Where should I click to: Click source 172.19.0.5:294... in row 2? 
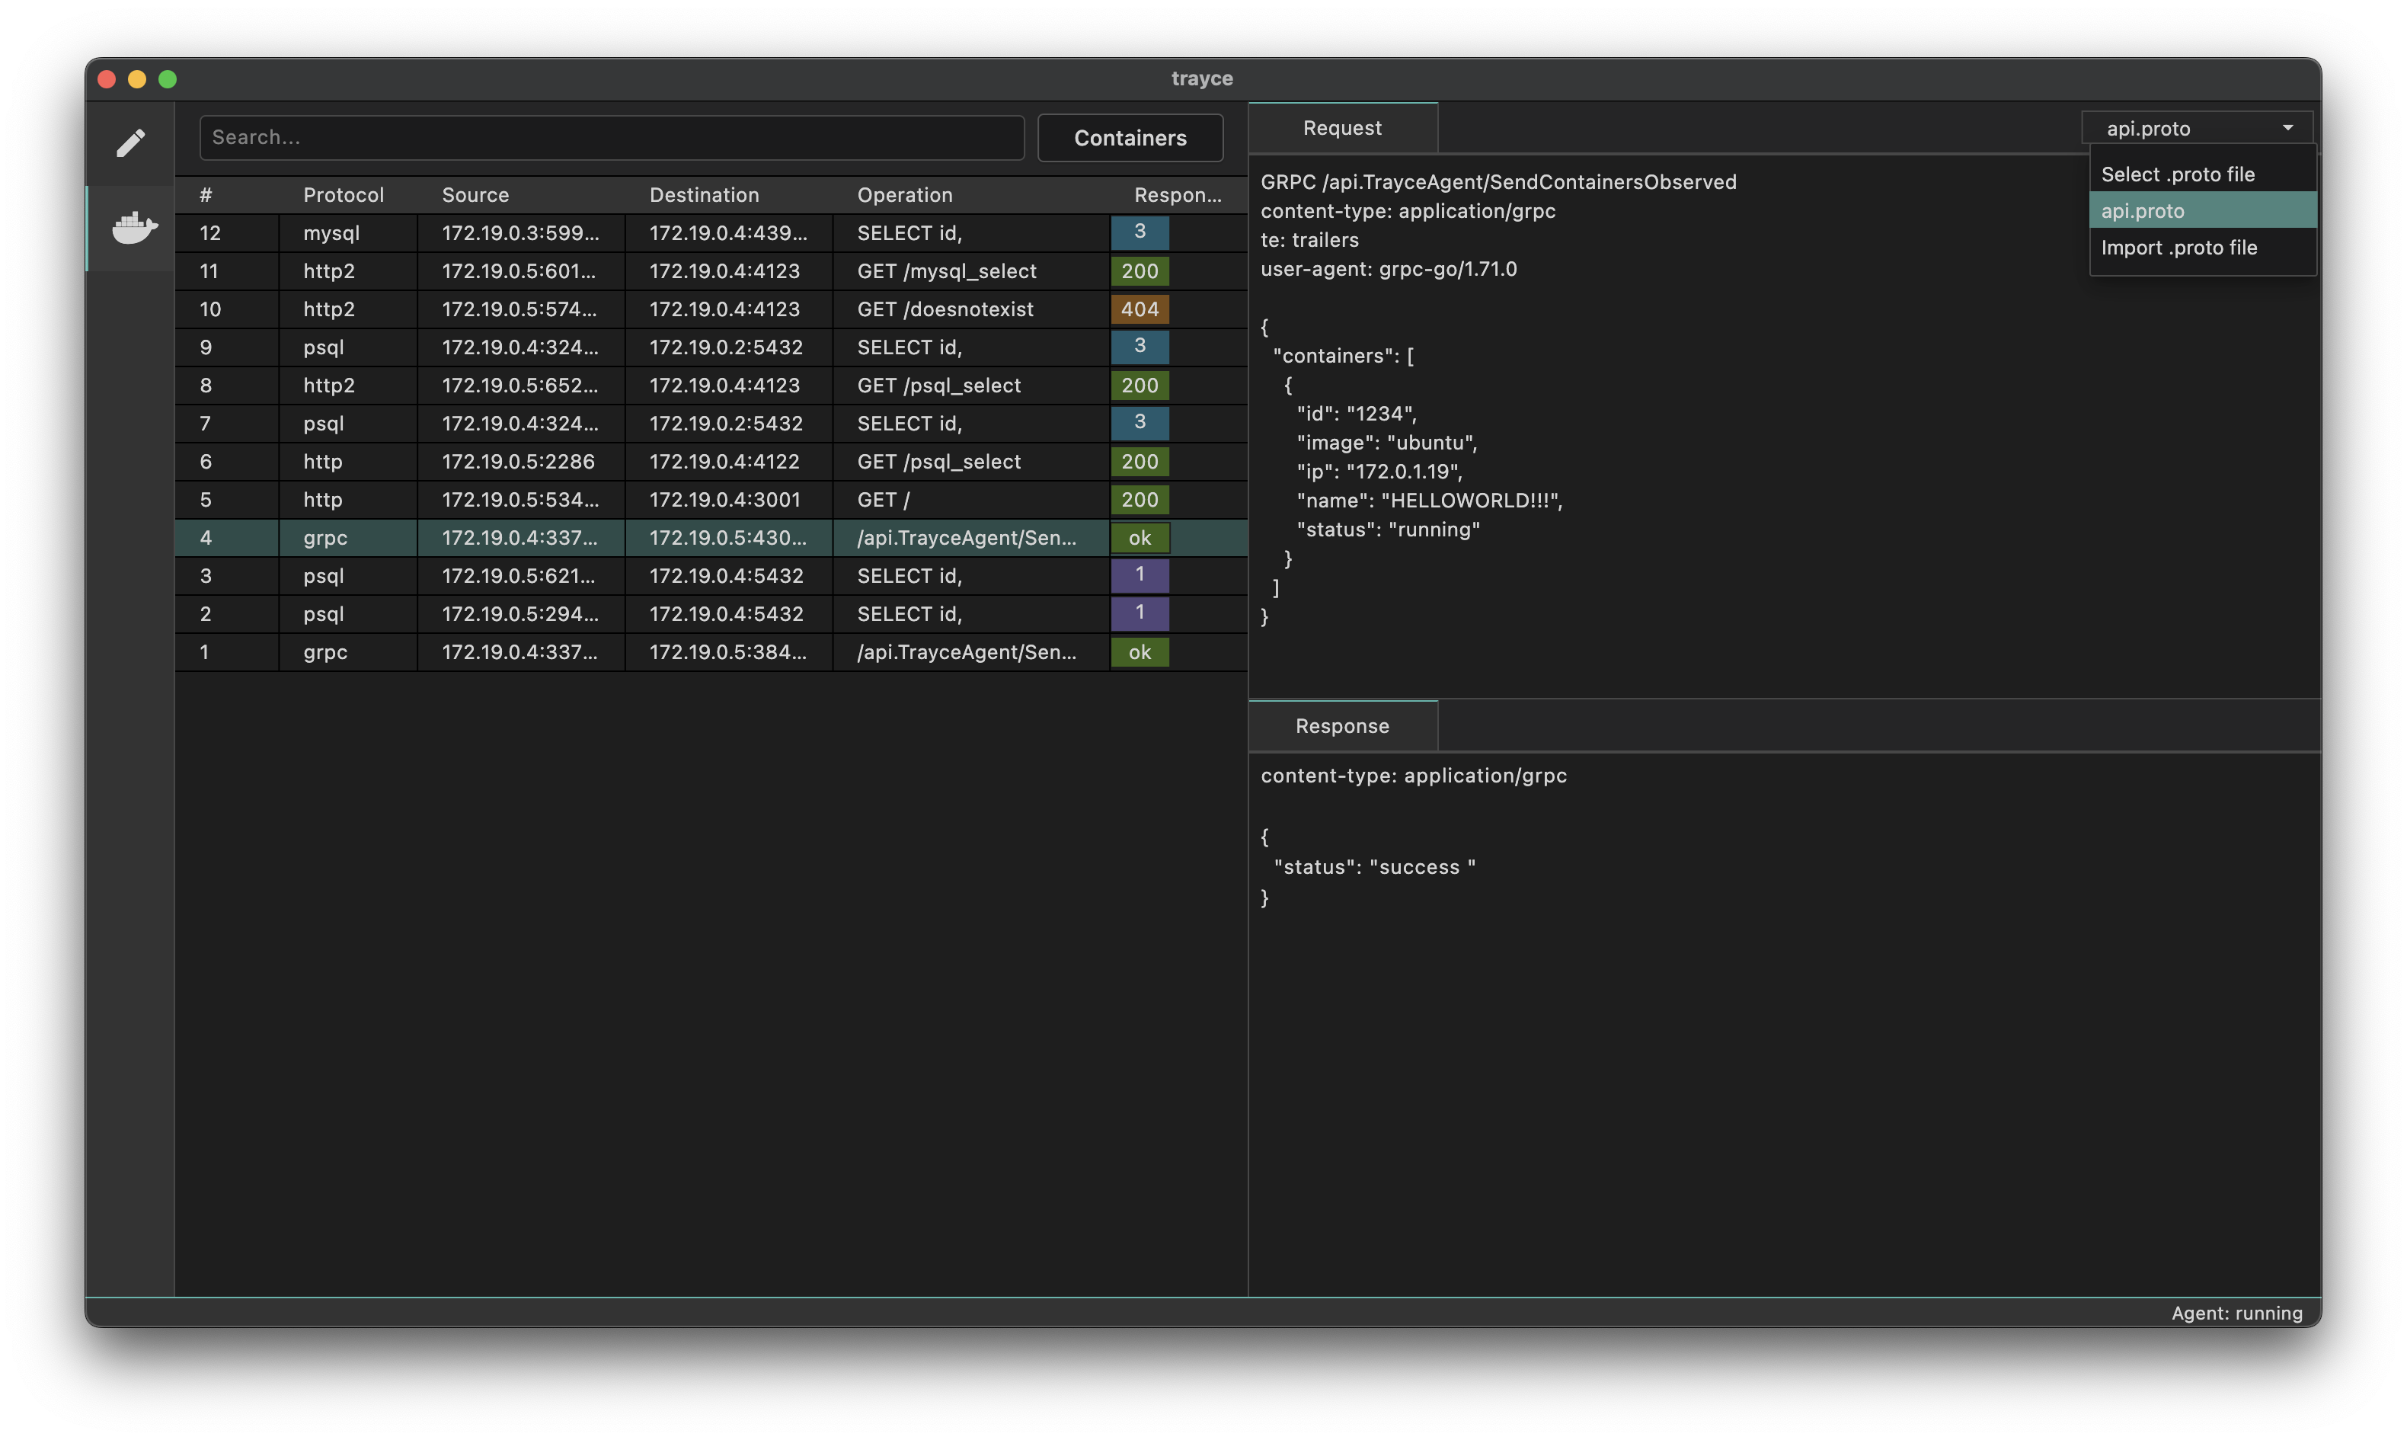tap(521, 614)
